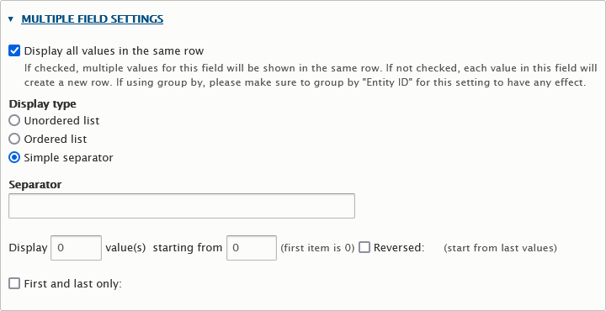Click the MULTIPLE FIELD SETTINGS heading link
606x311 pixels.
(92, 18)
